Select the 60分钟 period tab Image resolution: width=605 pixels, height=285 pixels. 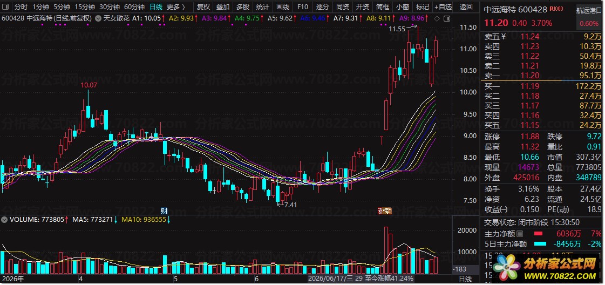[x=134, y=7]
